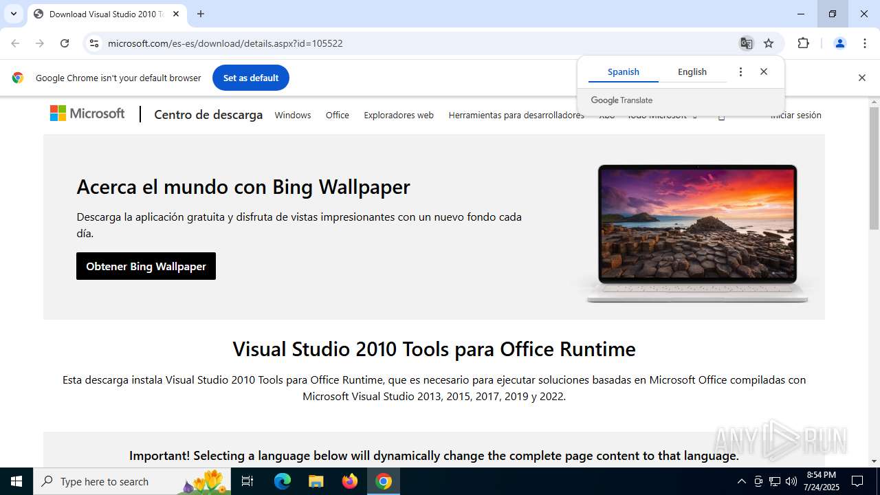Open Exploradores web menu item
Viewport: 880px width, 495px height.
coord(399,115)
